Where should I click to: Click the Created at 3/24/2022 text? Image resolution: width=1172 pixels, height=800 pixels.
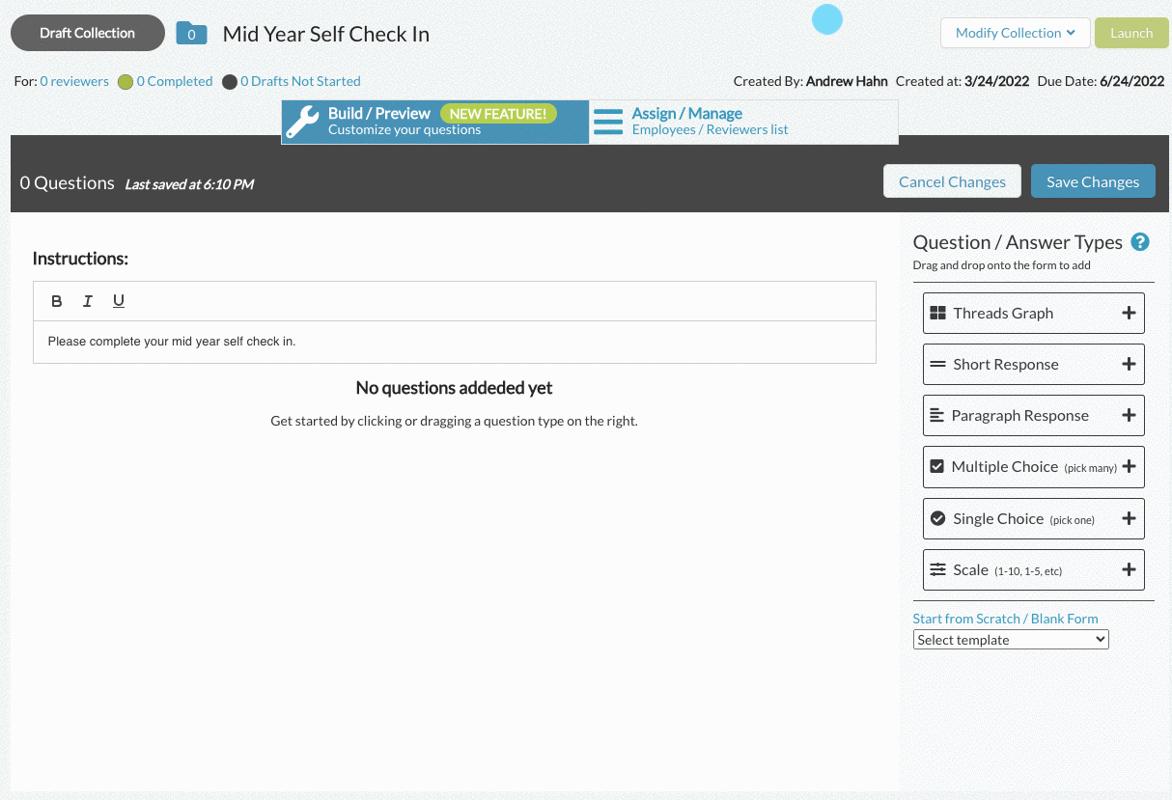[x=963, y=81]
